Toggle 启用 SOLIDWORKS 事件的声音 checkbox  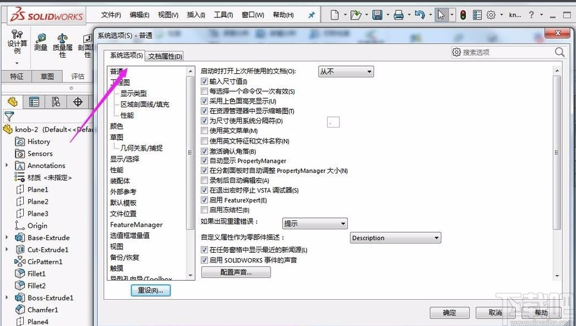pos(205,260)
